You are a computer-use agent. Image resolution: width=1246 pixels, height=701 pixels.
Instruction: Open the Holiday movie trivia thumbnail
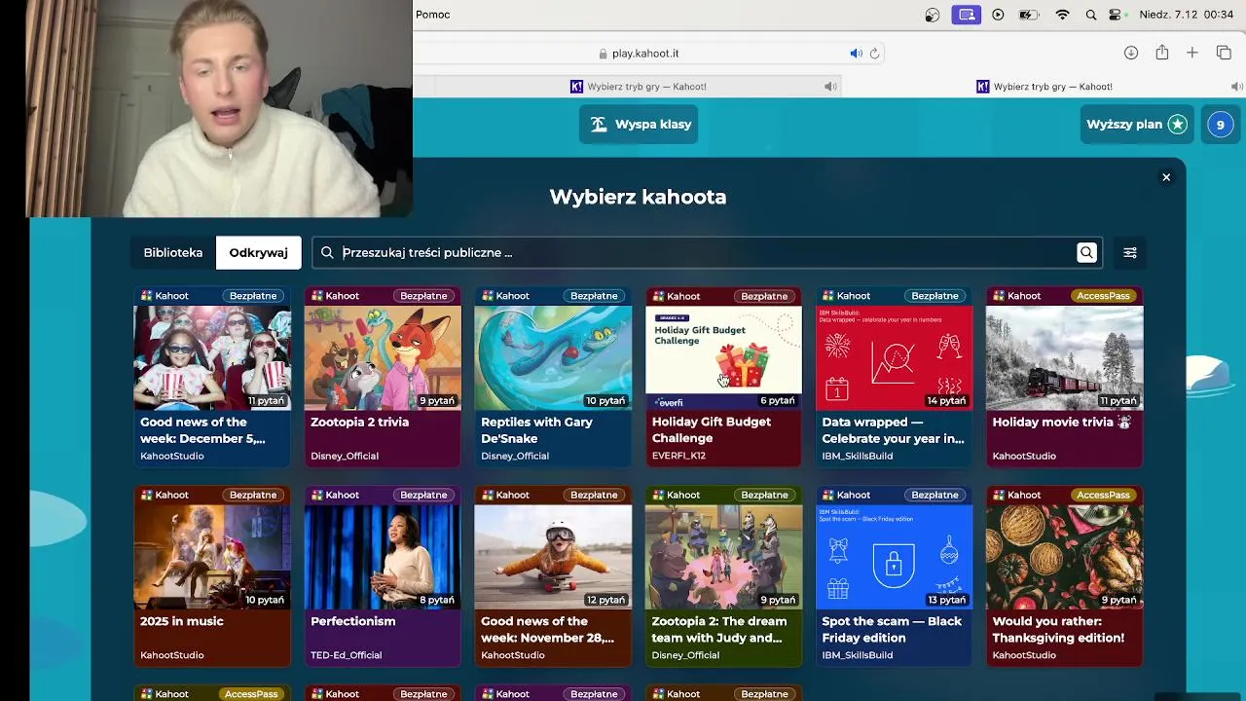tap(1064, 357)
